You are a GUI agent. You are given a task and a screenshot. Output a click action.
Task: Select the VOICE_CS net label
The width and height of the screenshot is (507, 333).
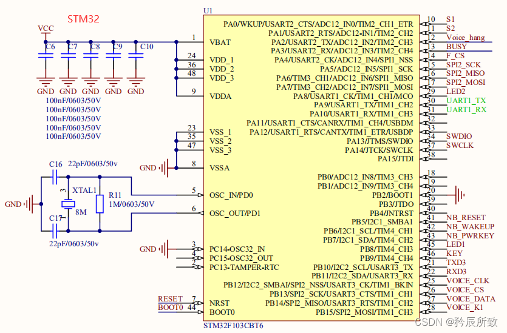tap(465, 289)
